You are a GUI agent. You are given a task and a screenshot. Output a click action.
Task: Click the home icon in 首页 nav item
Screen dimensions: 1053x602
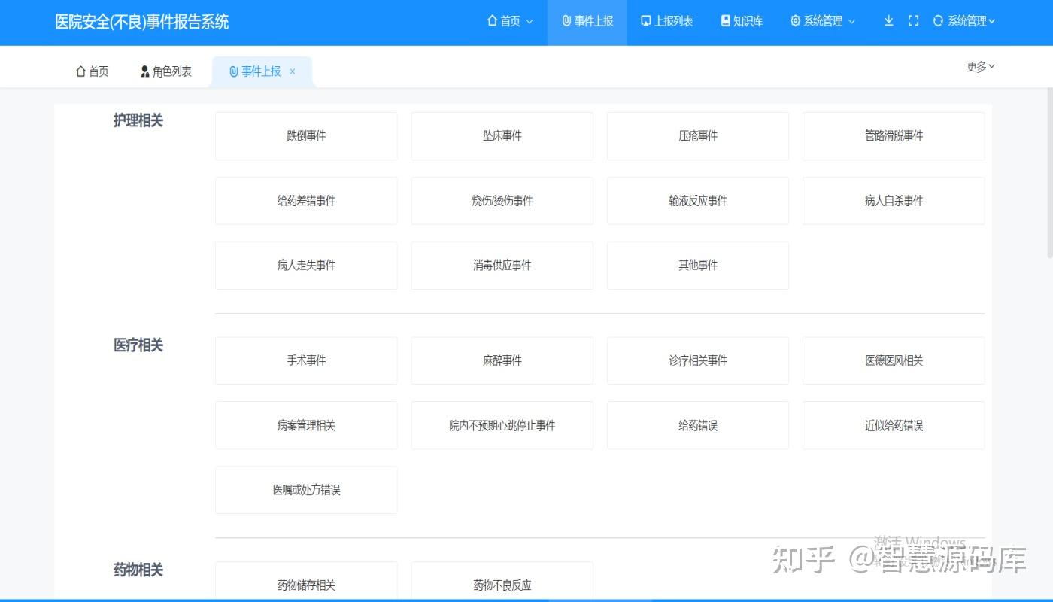[493, 21]
